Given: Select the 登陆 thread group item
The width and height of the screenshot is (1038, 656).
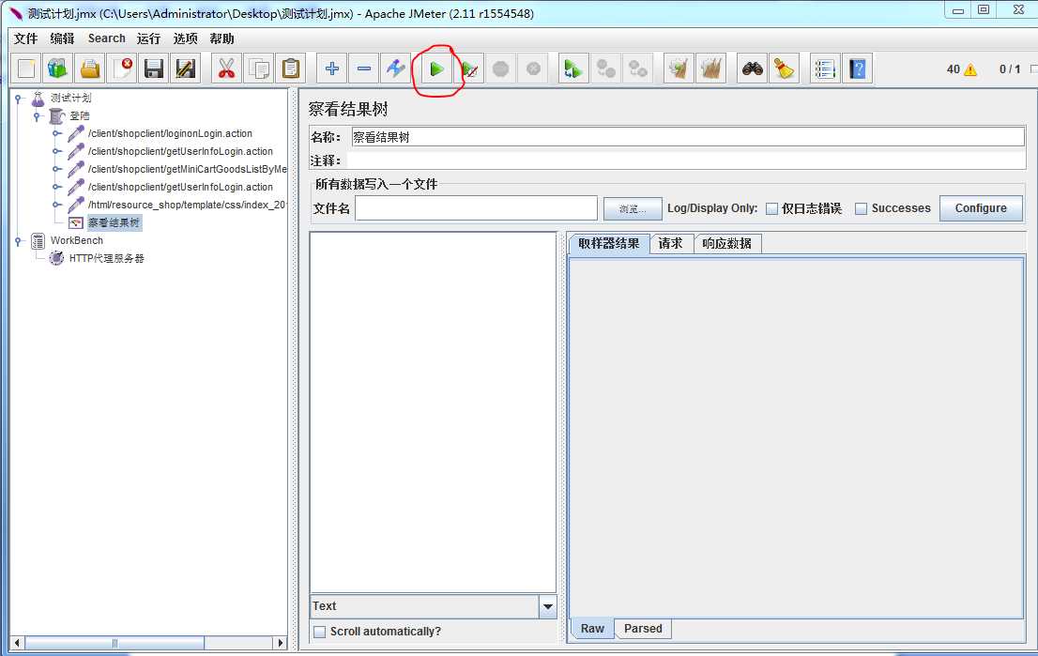Looking at the screenshot, I should pos(80,115).
